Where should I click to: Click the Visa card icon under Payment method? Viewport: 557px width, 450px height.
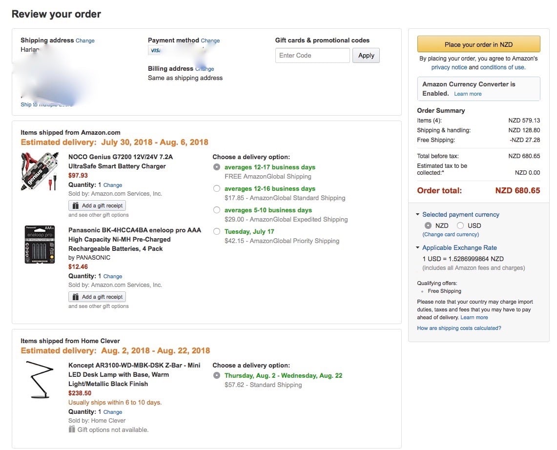[x=155, y=50]
